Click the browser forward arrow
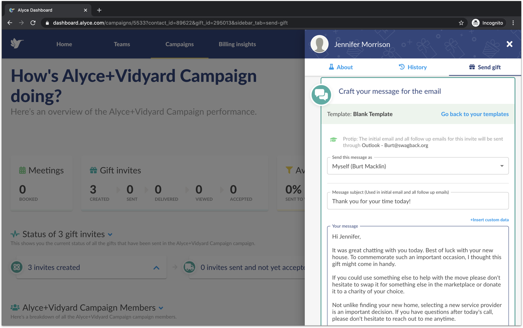Screen dimensions: 523x328 (21, 23)
